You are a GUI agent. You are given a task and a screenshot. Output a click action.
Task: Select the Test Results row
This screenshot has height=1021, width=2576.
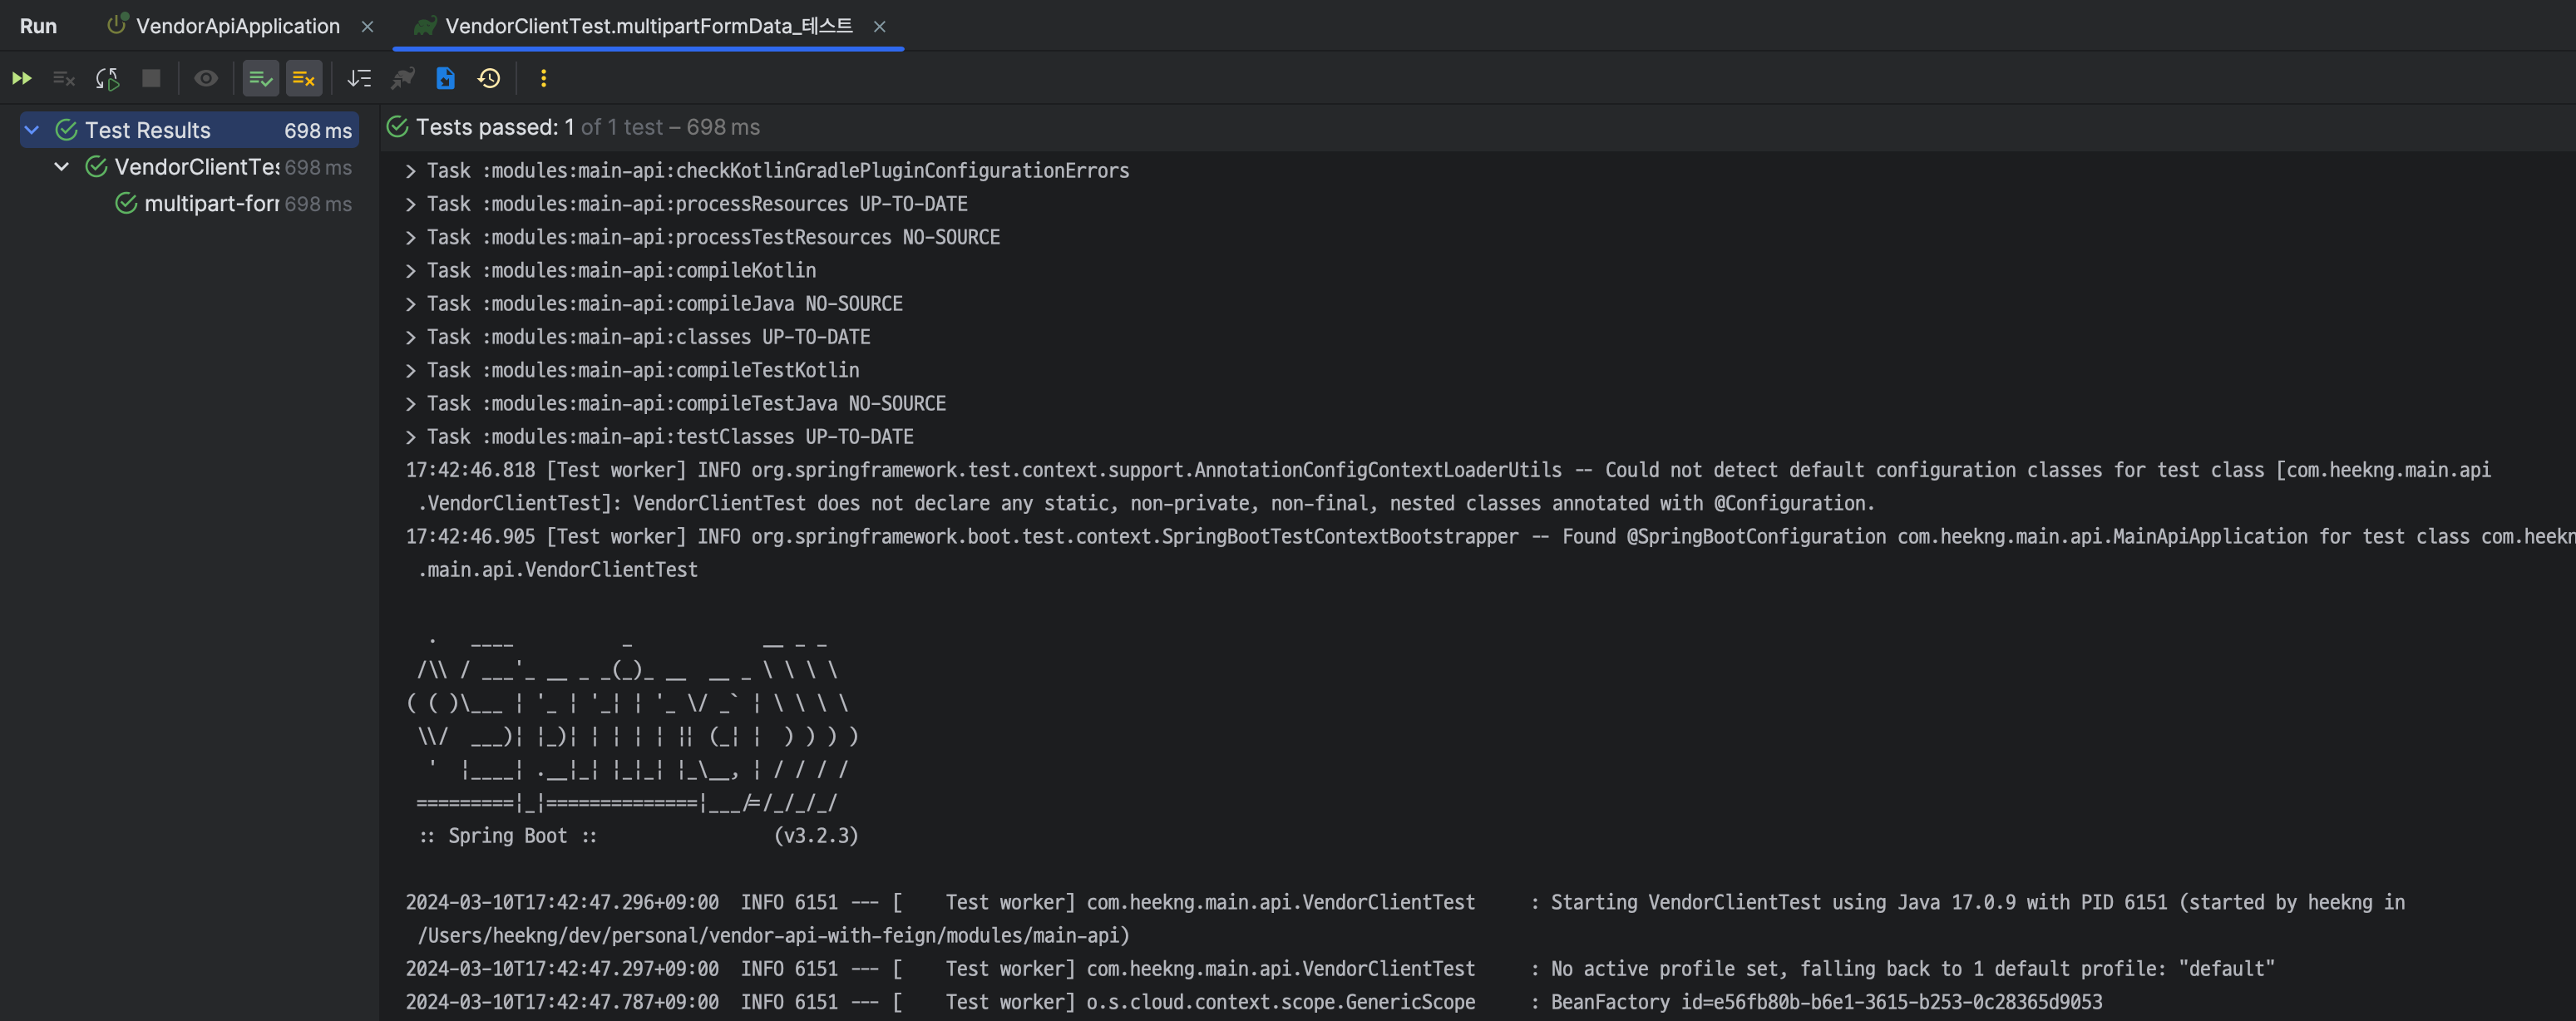[189, 130]
